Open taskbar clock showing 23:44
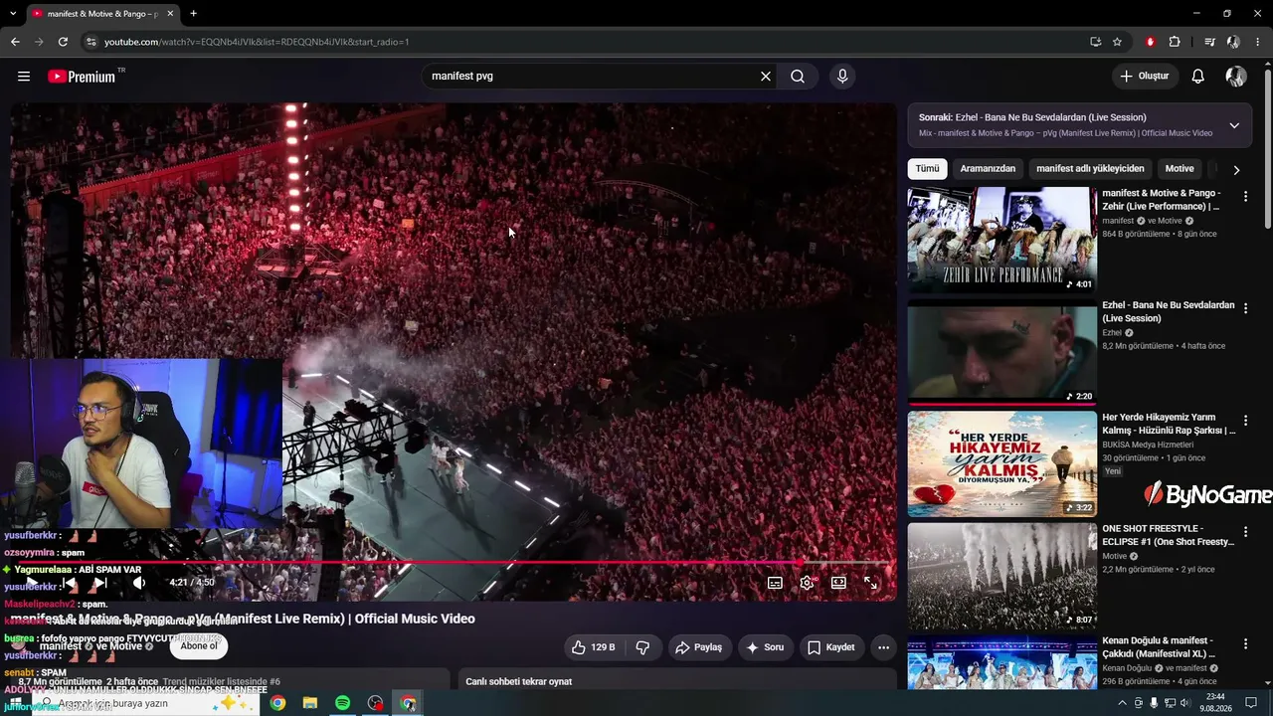 1215,703
